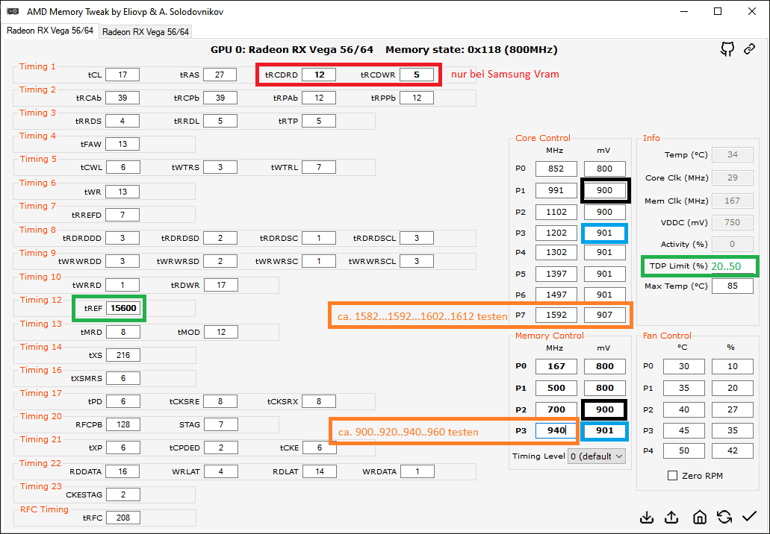
Task: Click the Temp (°C) readout showing 34
Action: click(732, 154)
